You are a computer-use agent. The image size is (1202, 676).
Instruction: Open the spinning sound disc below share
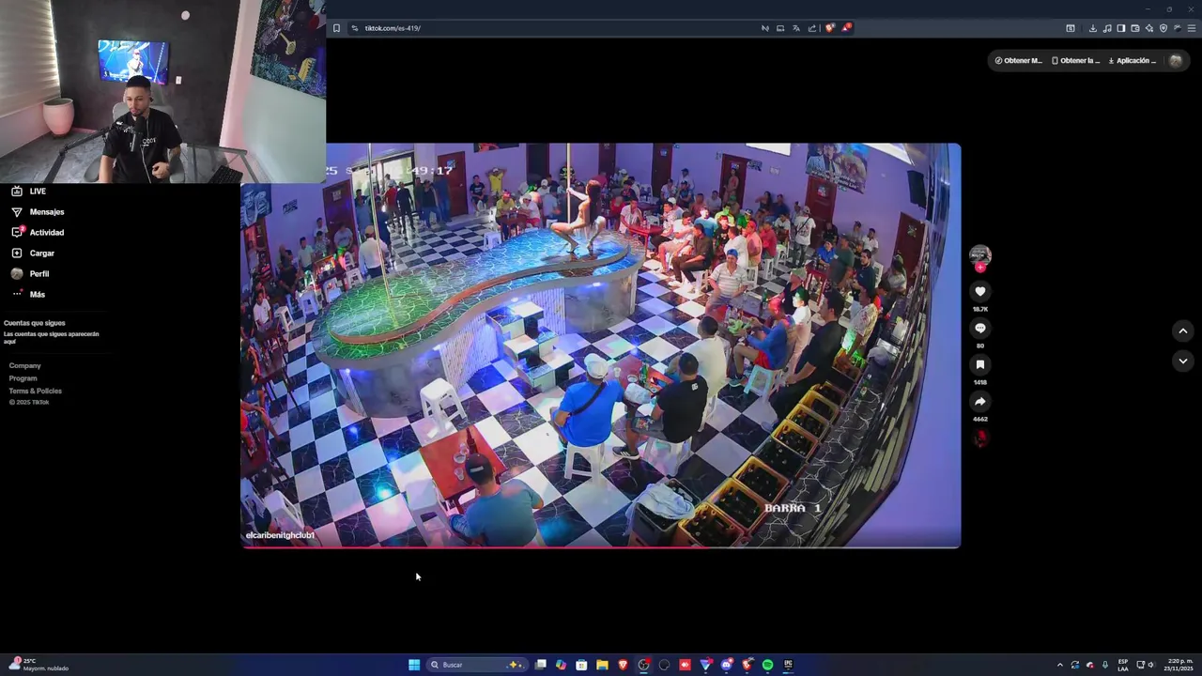(979, 438)
